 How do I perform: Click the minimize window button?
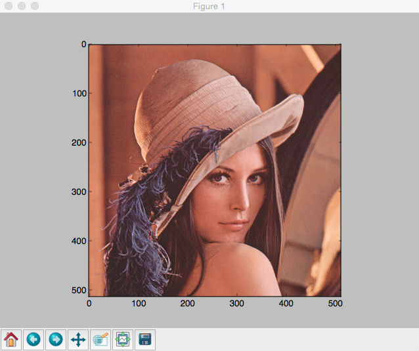[x=22, y=6]
